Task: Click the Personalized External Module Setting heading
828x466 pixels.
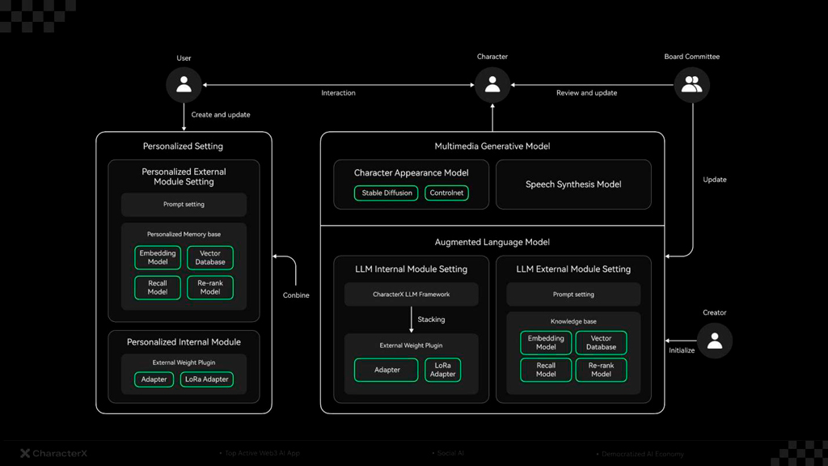Action: coord(184,176)
